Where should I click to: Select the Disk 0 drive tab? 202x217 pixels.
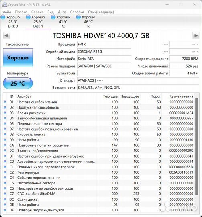click(13, 22)
